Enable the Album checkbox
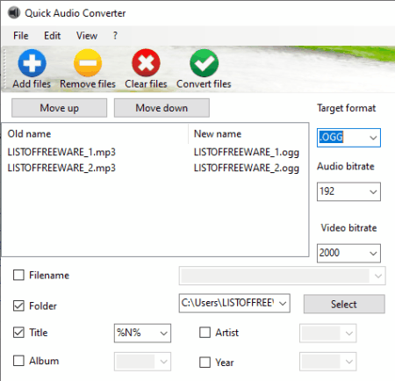The height and width of the screenshot is (381, 395). tap(18, 361)
